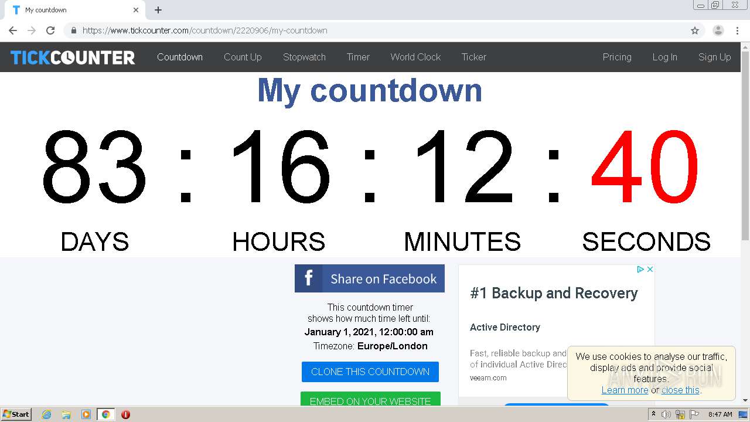Close the My countdown tab
Image resolution: width=750 pixels, height=422 pixels.
[136, 10]
